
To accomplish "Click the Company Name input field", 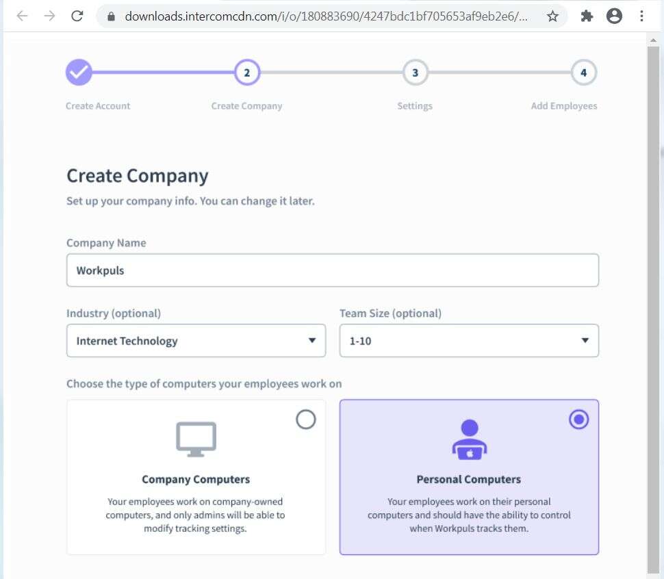I will (x=332, y=270).
